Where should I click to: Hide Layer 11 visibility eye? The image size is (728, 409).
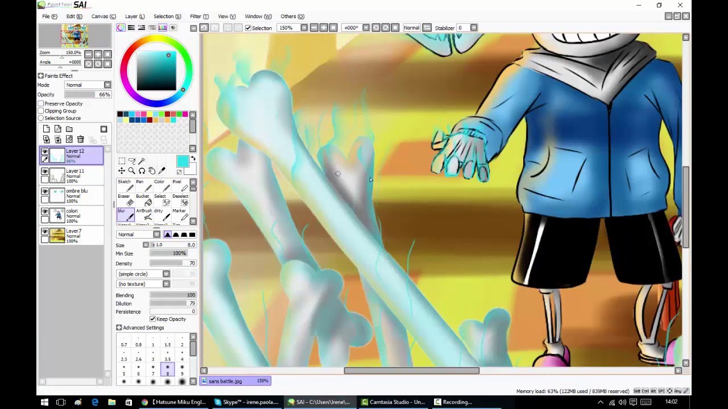[x=45, y=172]
